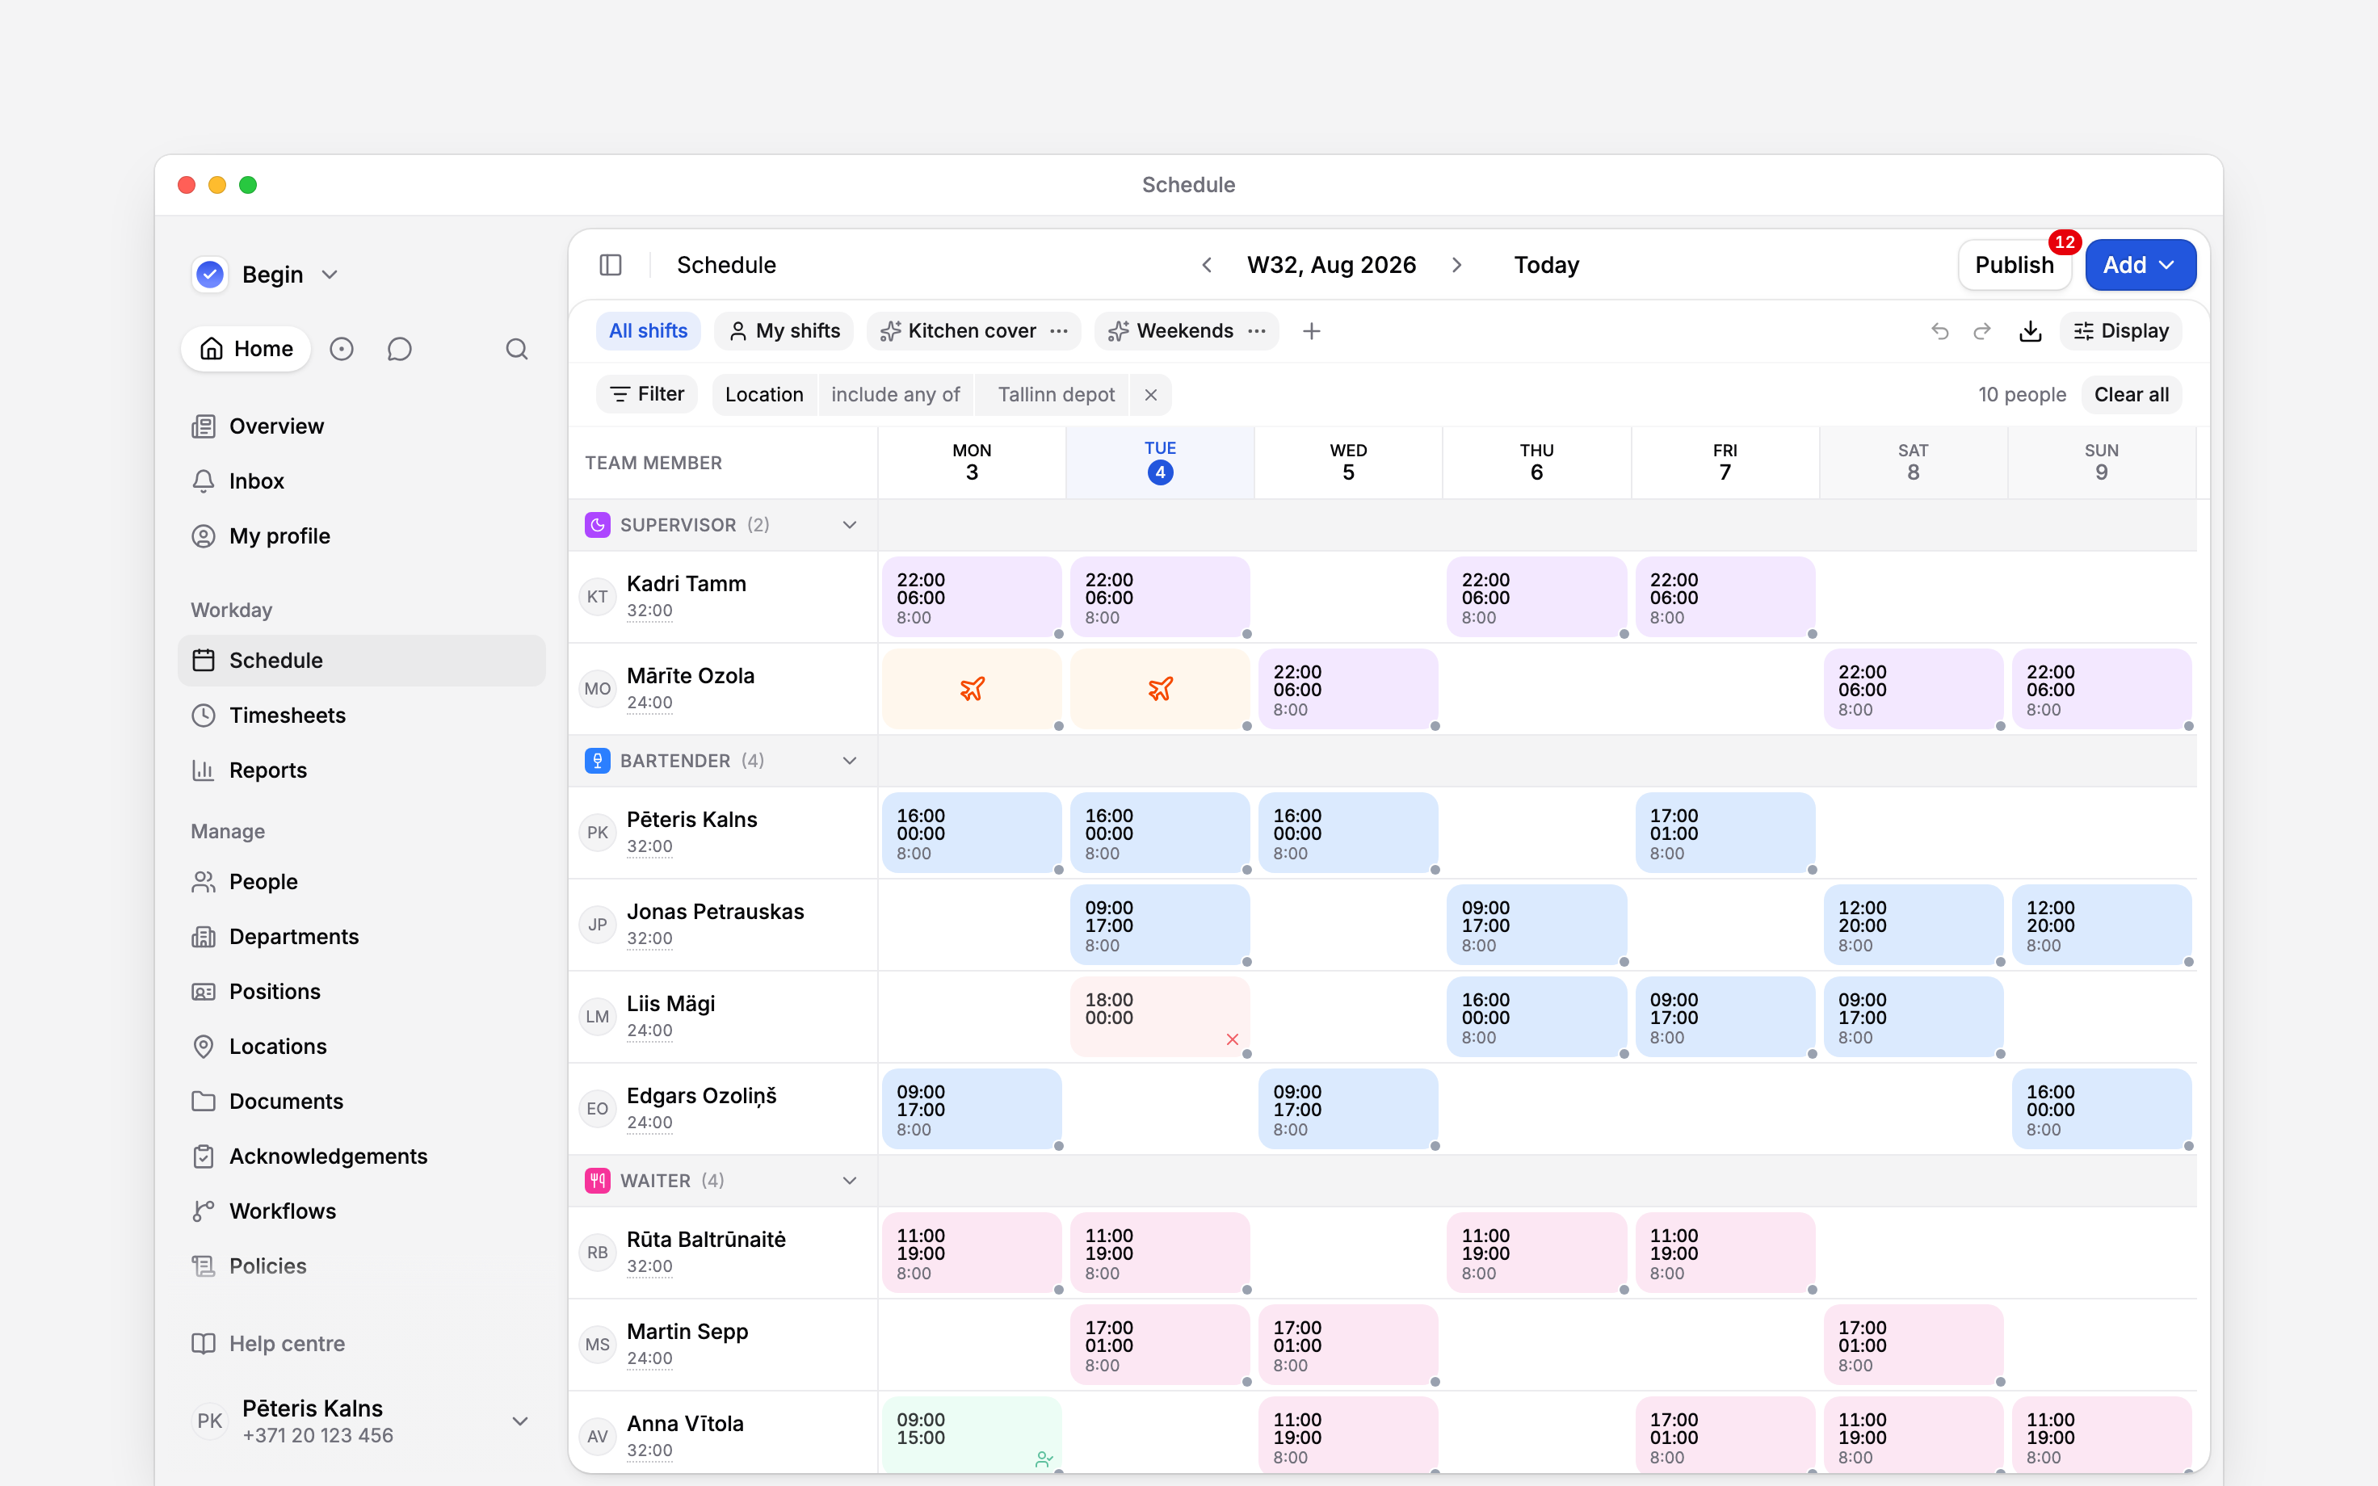Collapse the Bartender group
Screen dimensions: 2378x1486
[x=849, y=761]
